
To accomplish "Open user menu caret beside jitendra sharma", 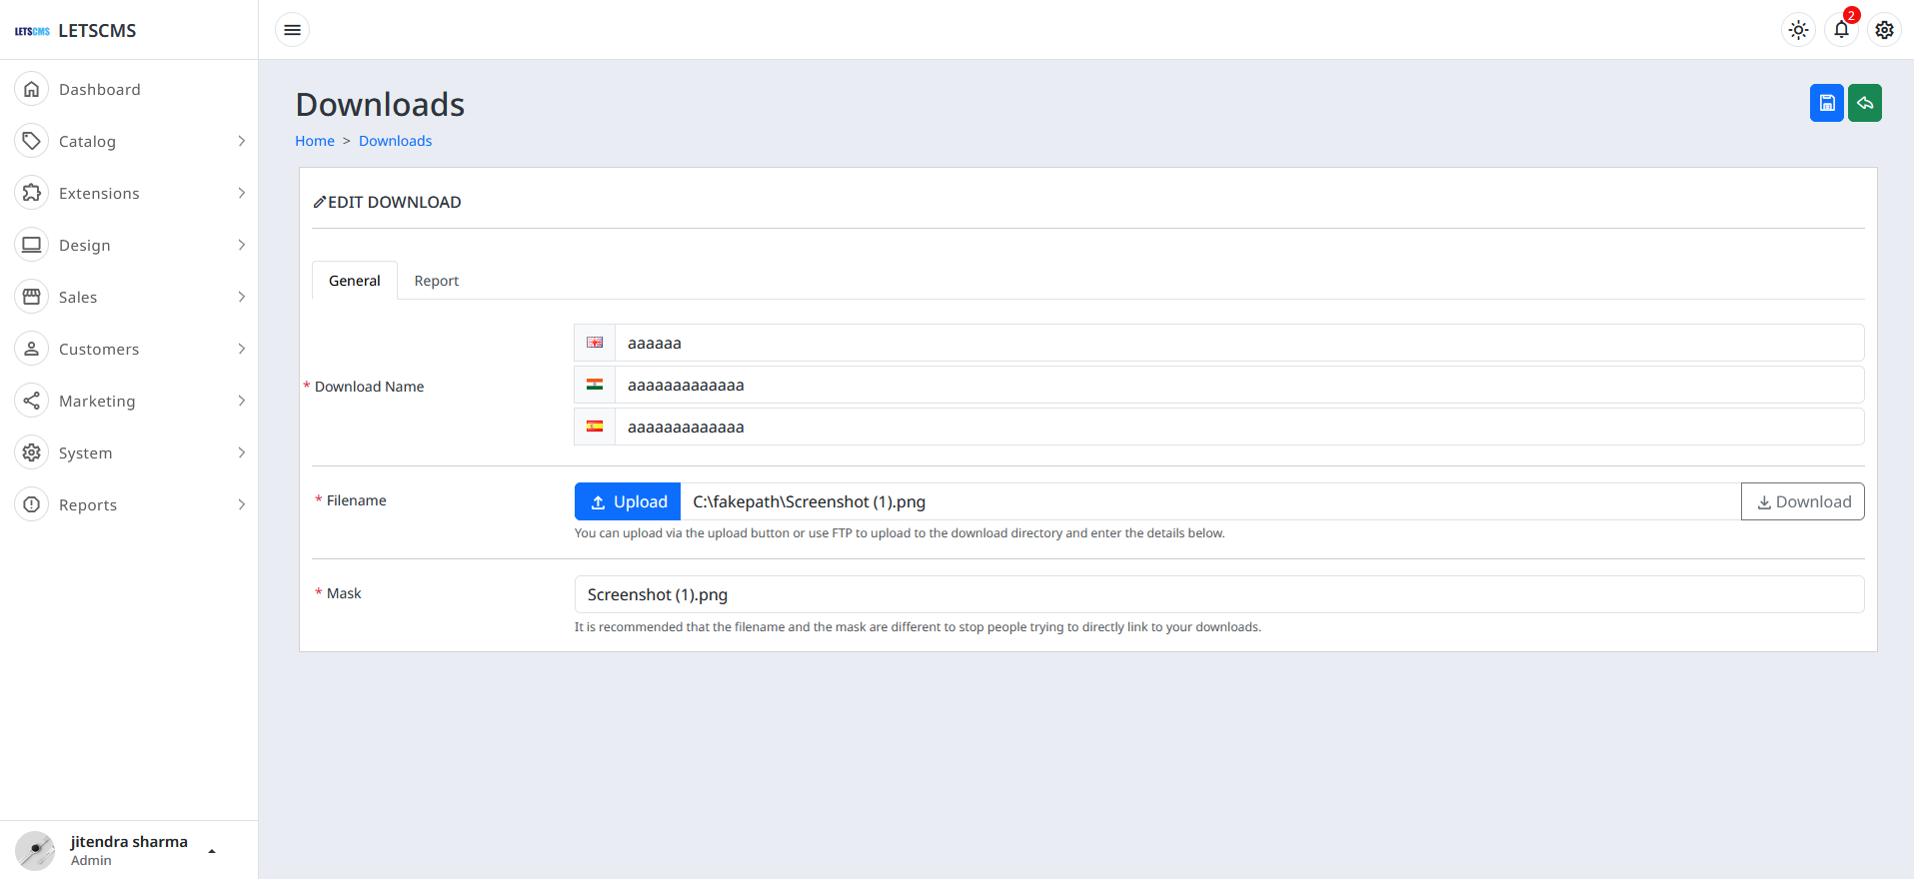I will (212, 851).
